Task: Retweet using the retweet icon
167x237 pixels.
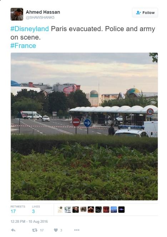Action: point(35,230)
